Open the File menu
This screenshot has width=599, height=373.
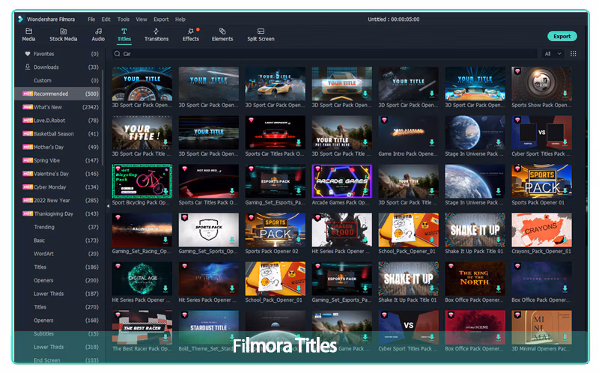point(91,19)
